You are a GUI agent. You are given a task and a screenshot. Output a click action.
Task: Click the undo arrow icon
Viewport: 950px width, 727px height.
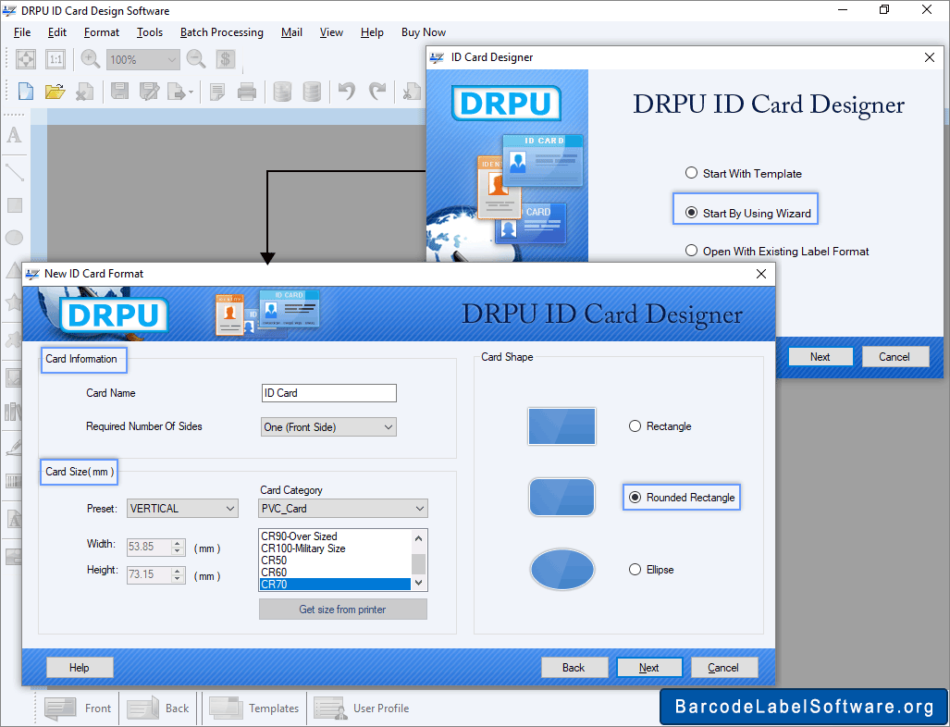pyautogui.click(x=347, y=91)
